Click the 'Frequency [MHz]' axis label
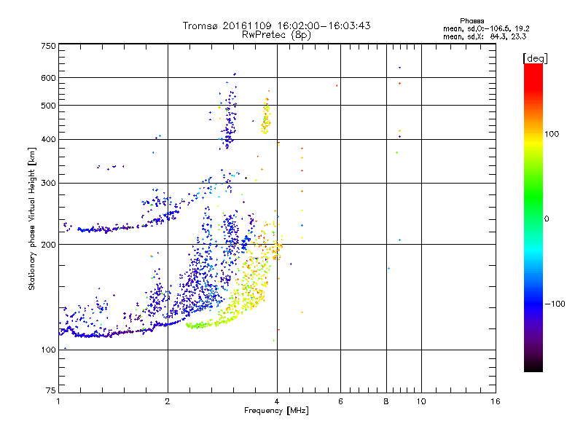The height and width of the screenshot is (437, 583). tap(276, 411)
